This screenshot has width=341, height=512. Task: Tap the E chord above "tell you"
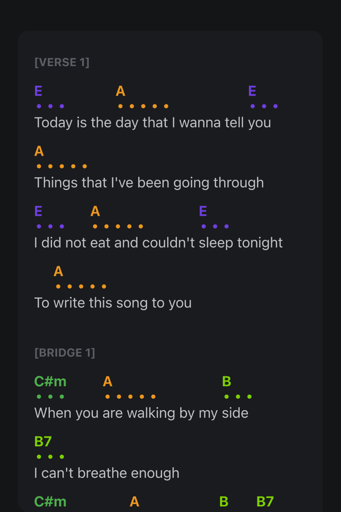pyautogui.click(x=252, y=91)
